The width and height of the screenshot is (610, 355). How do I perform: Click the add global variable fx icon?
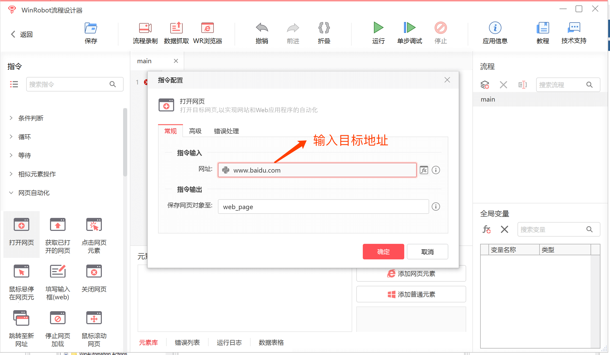tap(486, 229)
